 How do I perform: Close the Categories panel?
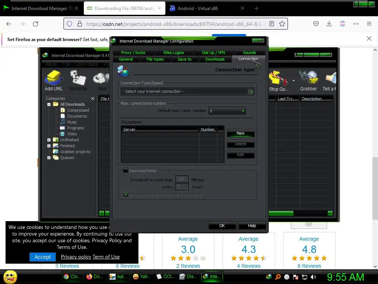(x=93, y=98)
